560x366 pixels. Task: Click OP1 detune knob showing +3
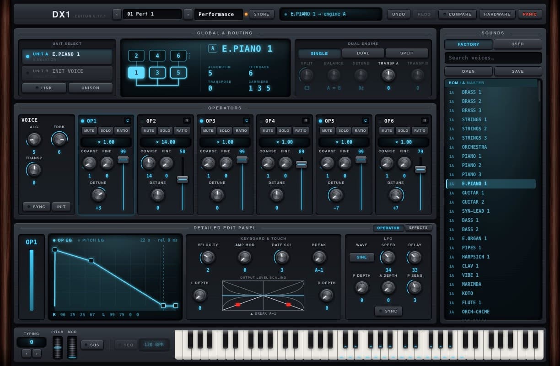click(98, 195)
